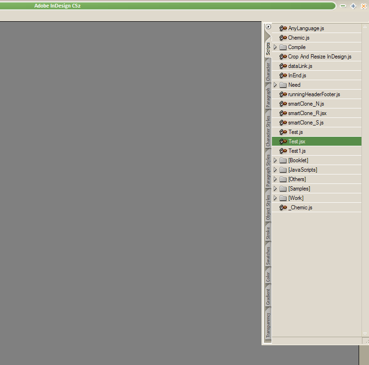Select the runningHeaderFooter.js script name

314,94
